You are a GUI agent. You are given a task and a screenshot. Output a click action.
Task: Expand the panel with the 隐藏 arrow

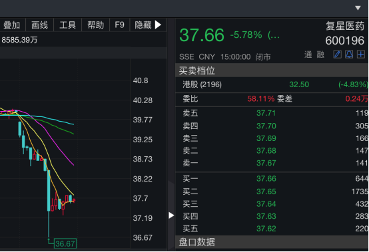tap(158, 25)
